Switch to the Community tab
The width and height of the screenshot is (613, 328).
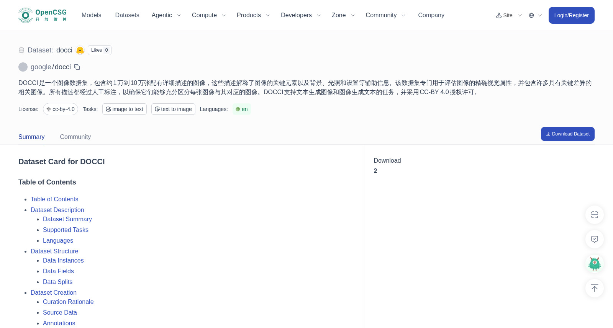click(75, 137)
